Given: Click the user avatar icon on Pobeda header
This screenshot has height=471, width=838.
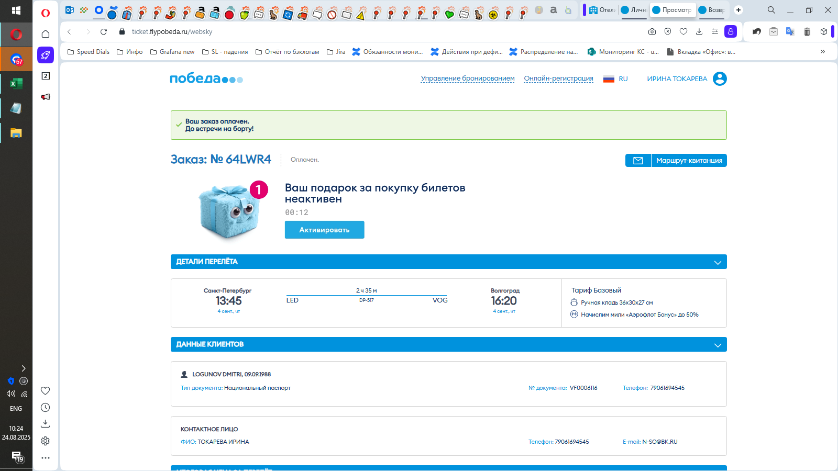Looking at the screenshot, I should (x=720, y=79).
